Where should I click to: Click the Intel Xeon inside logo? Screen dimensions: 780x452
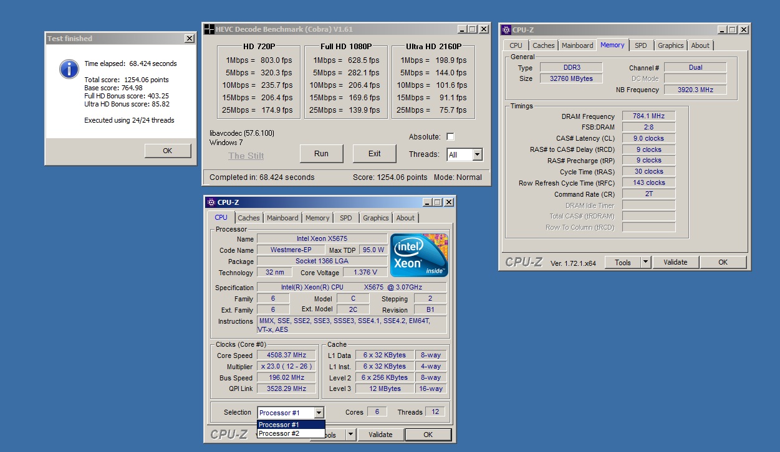coord(419,256)
